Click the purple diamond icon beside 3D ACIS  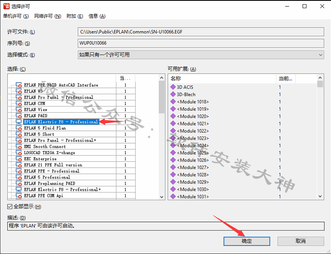click(x=173, y=87)
